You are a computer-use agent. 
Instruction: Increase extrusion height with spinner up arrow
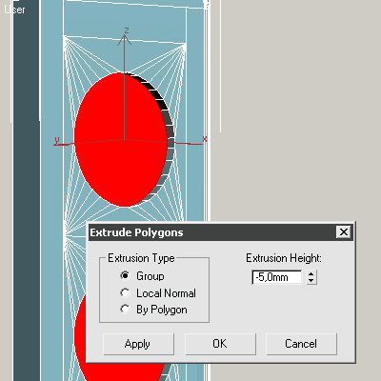pyautogui.click(x=311, y=274)
